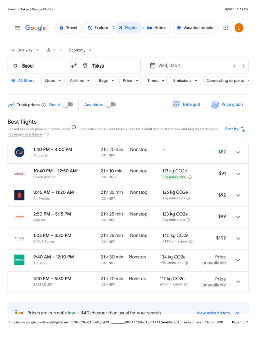Click the ZIPAIR Tokyo logo

[x=19, y=238]
